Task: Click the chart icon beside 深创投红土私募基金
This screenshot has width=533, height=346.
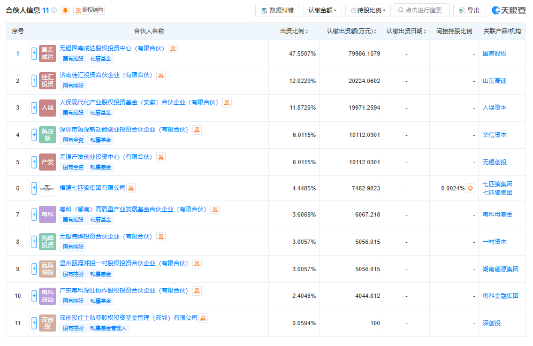Action: [x=202, y=318]
